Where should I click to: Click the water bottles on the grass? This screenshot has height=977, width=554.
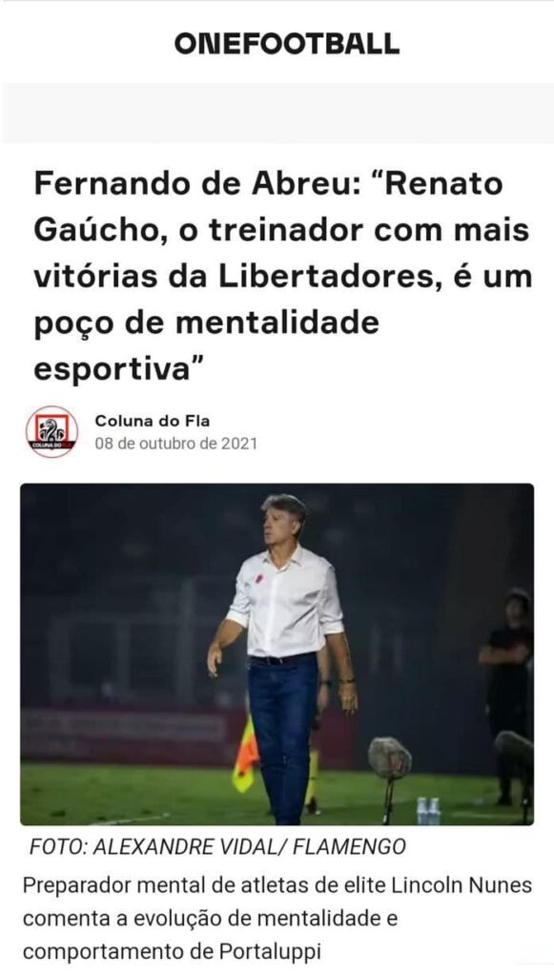tap(428, 811)
